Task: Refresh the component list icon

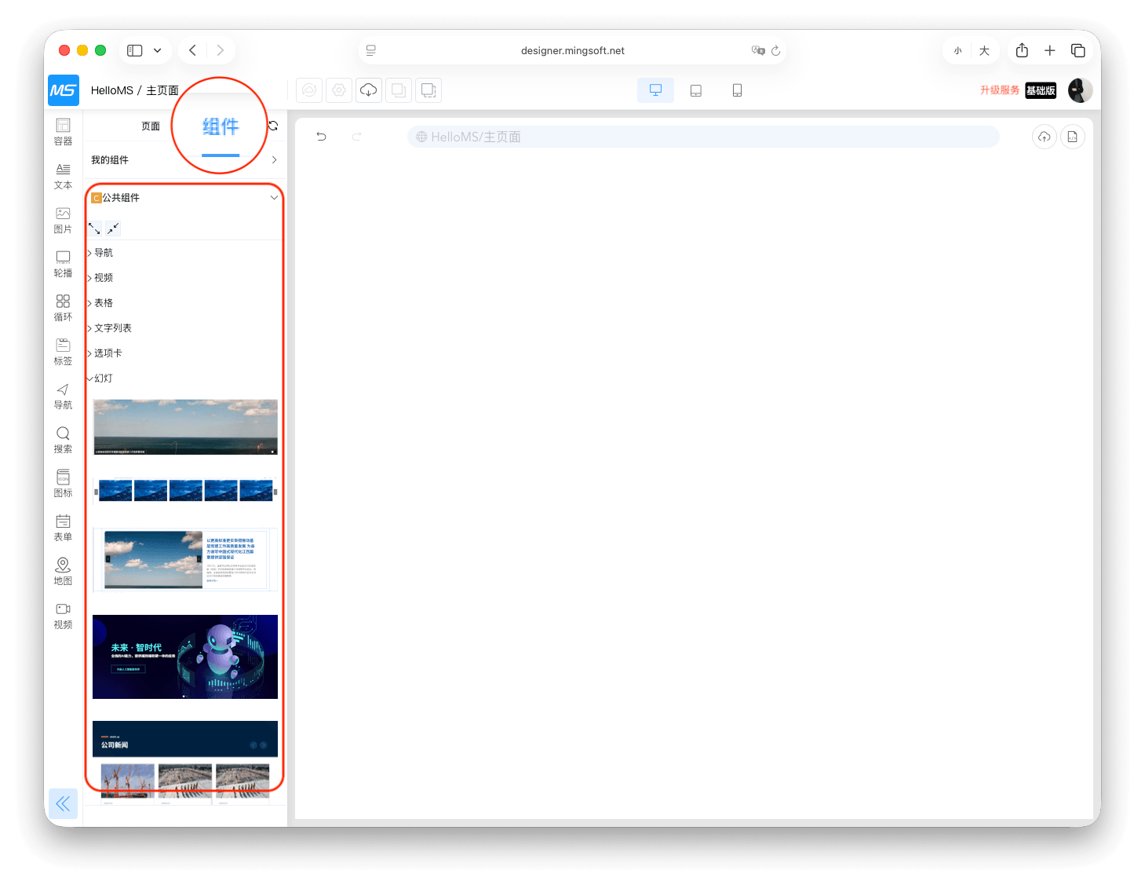Action: [273, 126]
